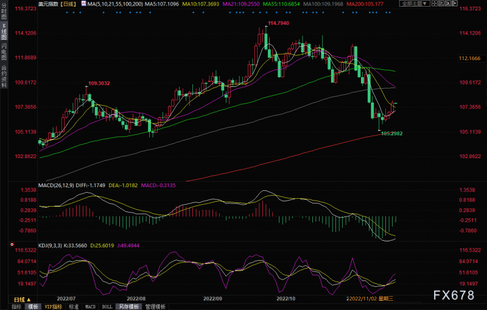
Task: Click the jump-to-latest toolbar icon
Action: pyautogui.click(x=455, y=4)
